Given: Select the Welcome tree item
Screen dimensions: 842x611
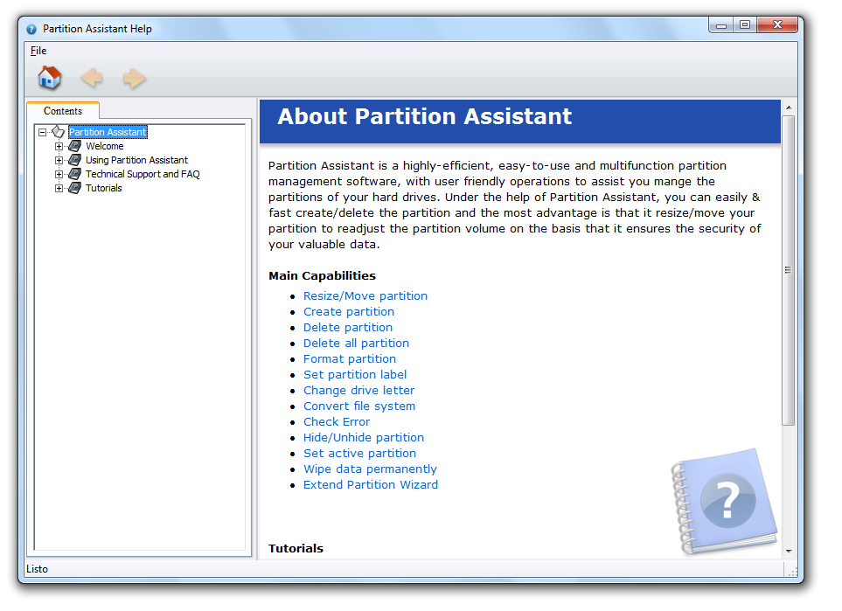Looking at the screenshot, I should [105, 146].
